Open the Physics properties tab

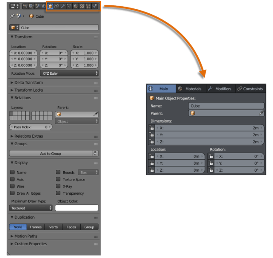pos(94,7)
